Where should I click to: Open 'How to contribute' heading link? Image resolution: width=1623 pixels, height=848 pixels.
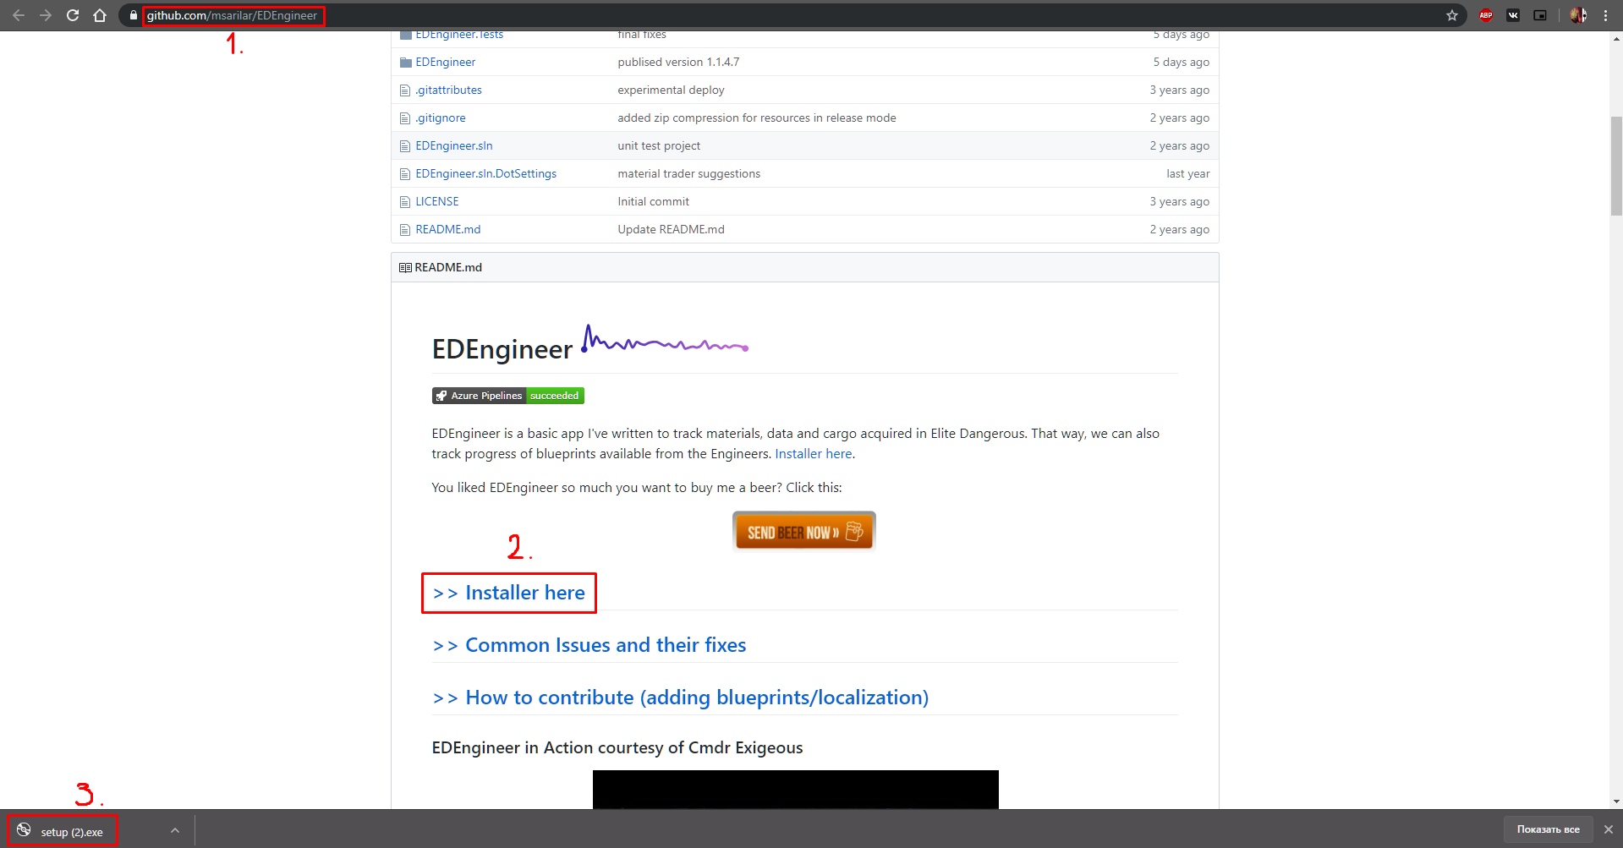pos(680,698)
